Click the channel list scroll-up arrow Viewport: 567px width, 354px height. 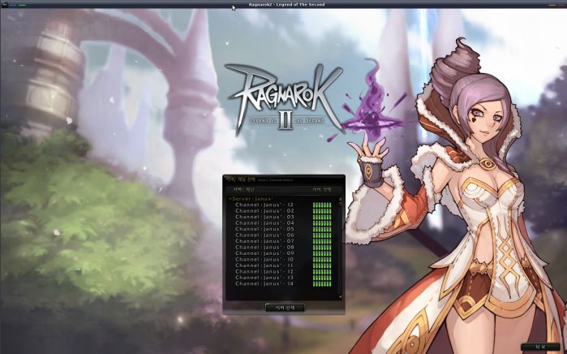click(340, 199)
